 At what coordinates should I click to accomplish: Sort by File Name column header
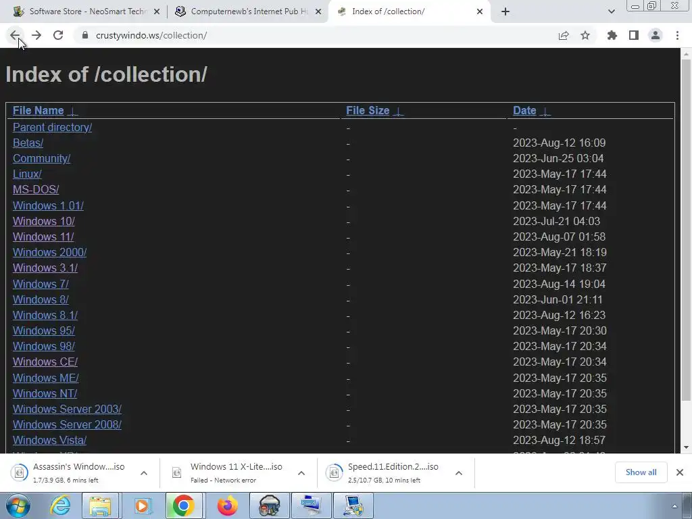39,110
